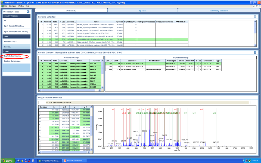Click the % Cov column header
This screenshot has height=163, width=261.
click(63, 22)
